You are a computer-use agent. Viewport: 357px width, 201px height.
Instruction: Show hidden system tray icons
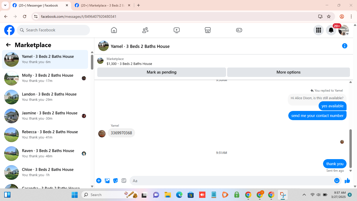304,195
